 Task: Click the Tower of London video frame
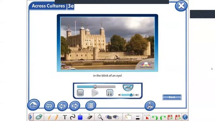[107, 43]
